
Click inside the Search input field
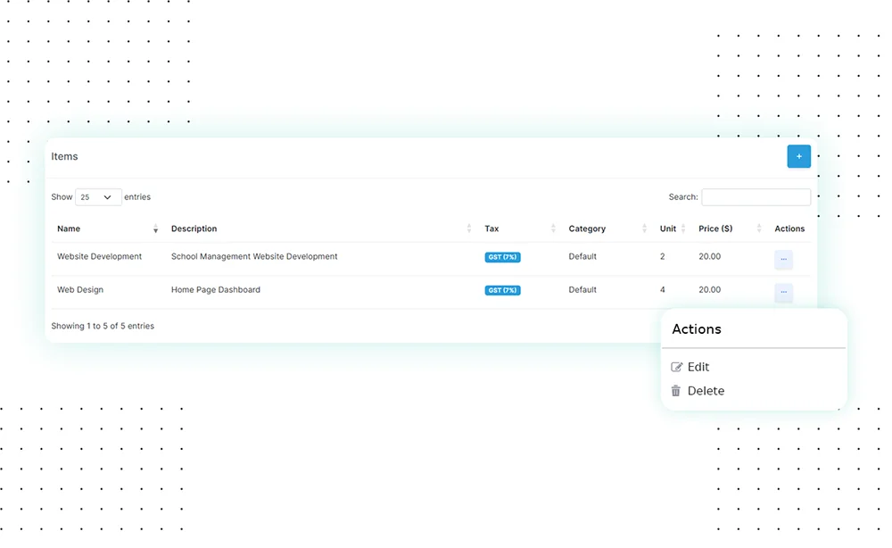756,196
